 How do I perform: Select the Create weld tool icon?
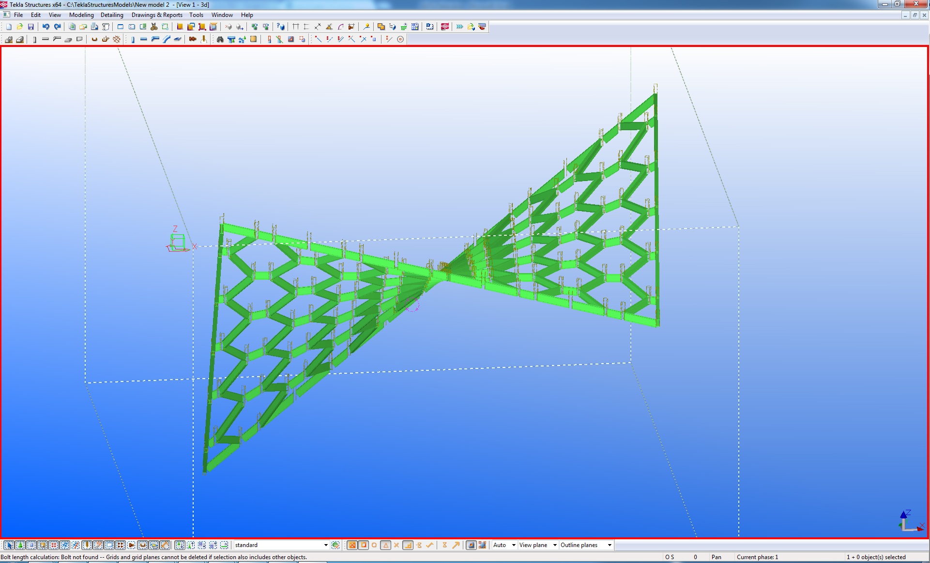point(204,39)
